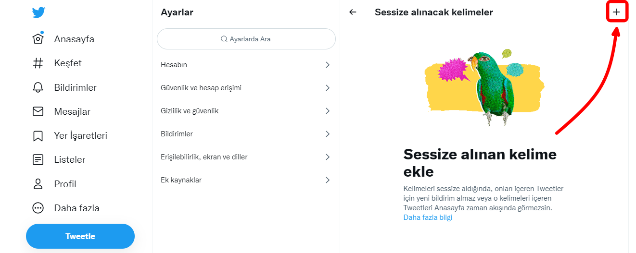This screenshot has width=636, height=253.
Task: Focus the Ayarlarda Ara search field
Action: pyautogui.click(x=246, y=39)
